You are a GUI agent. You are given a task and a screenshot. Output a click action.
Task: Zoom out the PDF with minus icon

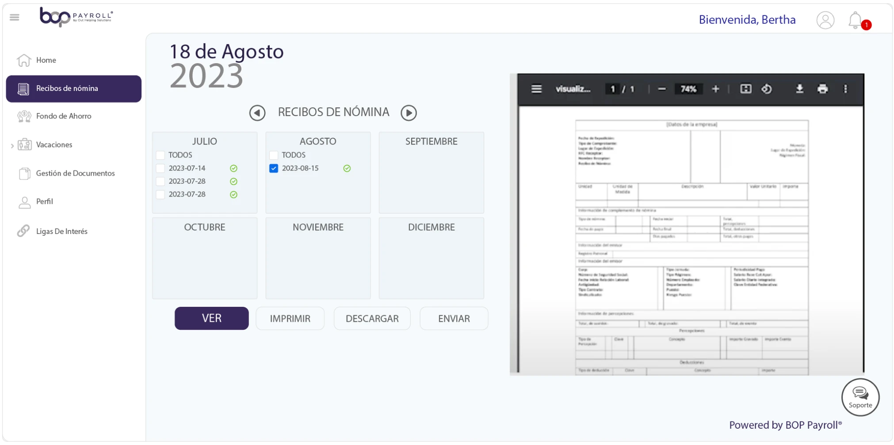click(661, 89)
